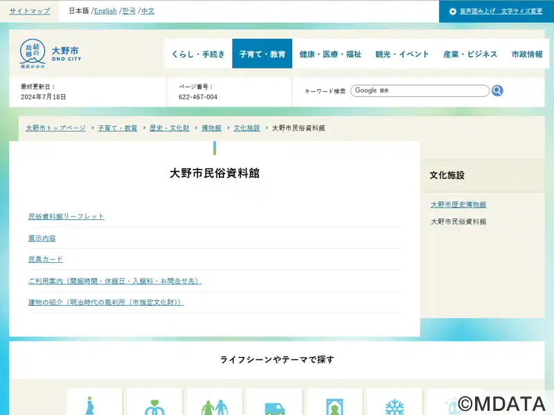Switch language to English
554x415 pixels.
tap(105, 11)
